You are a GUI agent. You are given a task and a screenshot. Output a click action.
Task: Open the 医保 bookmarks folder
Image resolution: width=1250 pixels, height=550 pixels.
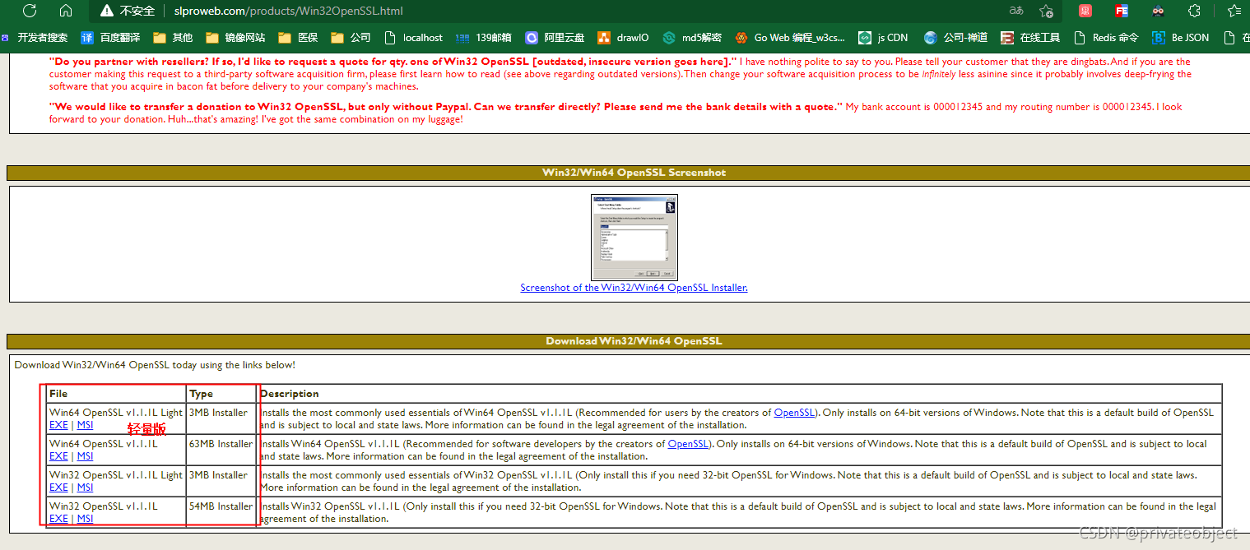coord(298,38)
